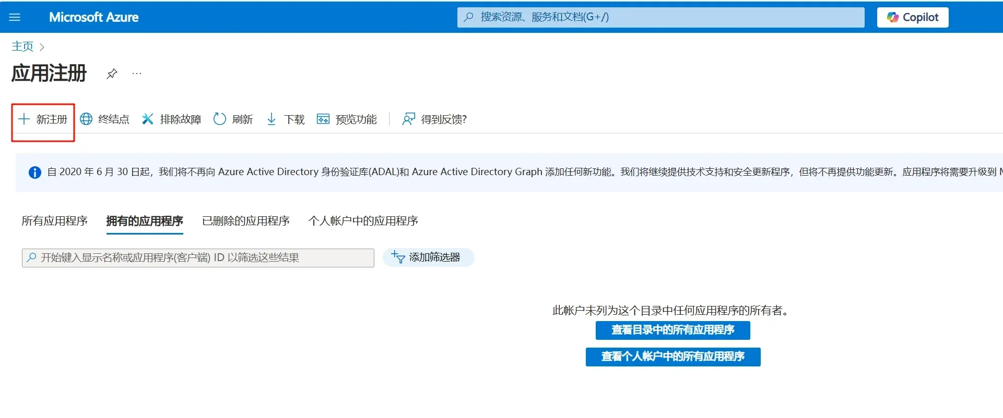
Task: Open Copilot assistant
Action: coord(912,17)
